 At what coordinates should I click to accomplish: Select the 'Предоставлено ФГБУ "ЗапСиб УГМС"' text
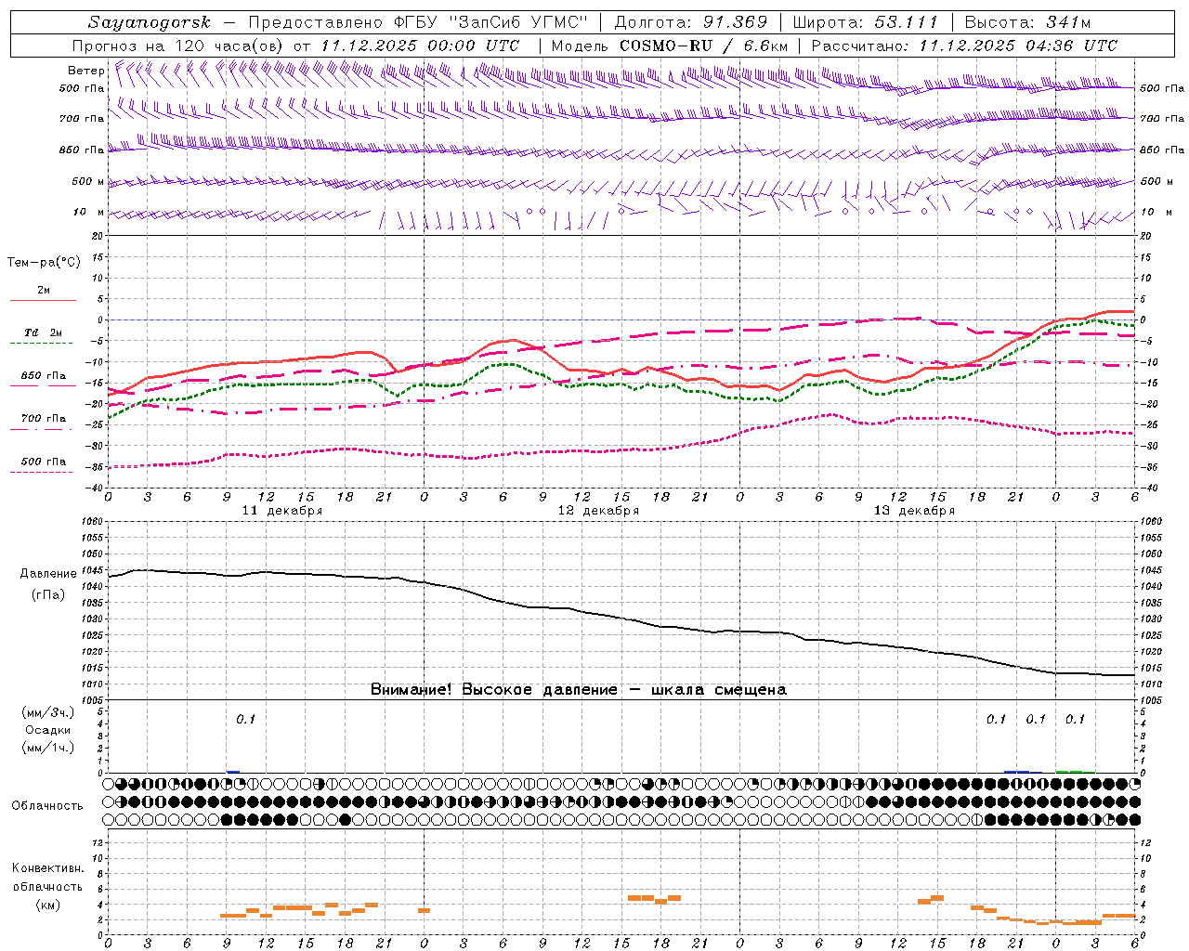tap(417, 22)
